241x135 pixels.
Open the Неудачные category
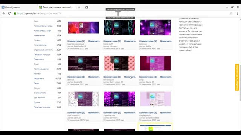coord(39,78)
